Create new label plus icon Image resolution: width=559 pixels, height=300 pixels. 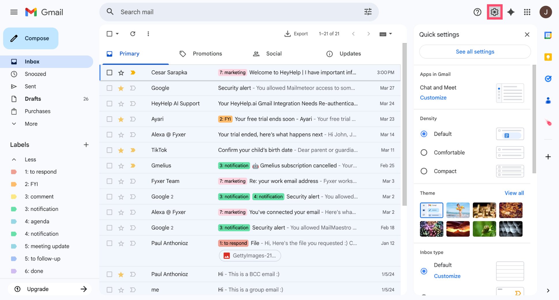(86, 145)
